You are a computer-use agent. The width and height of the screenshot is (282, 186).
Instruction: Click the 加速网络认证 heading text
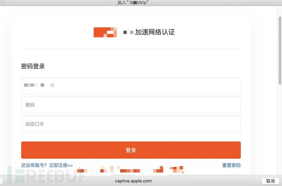click(x=155, y=32)
